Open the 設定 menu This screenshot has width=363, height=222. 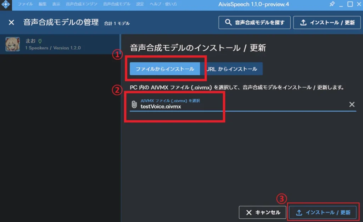140,4
